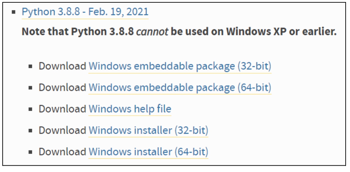Click the bullet beside the Python 3.8.8 heading
The height and width of the screenshot is (172, 350).
coord(13,12)
